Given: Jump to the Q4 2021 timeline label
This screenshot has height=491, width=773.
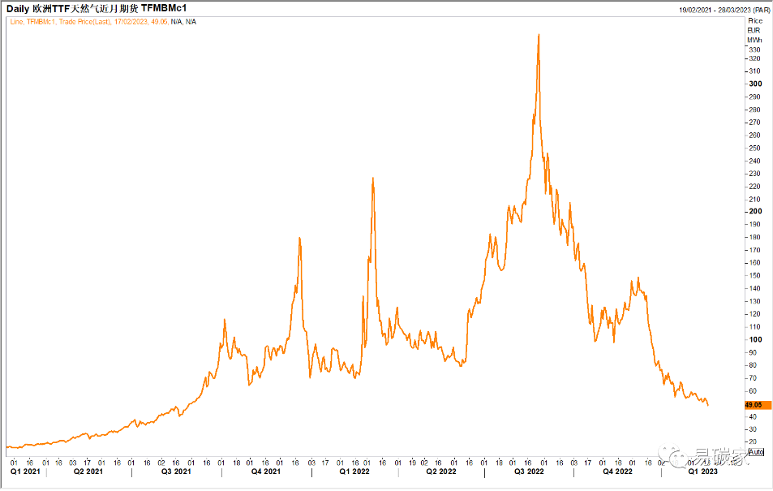Looking at the screenshot, I should tap(265, 472).
